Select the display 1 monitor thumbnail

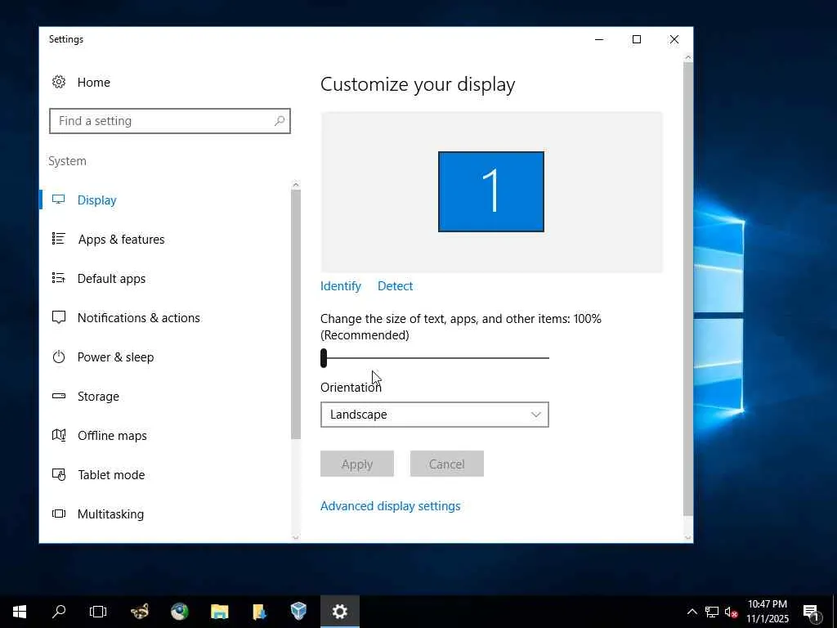491,191
